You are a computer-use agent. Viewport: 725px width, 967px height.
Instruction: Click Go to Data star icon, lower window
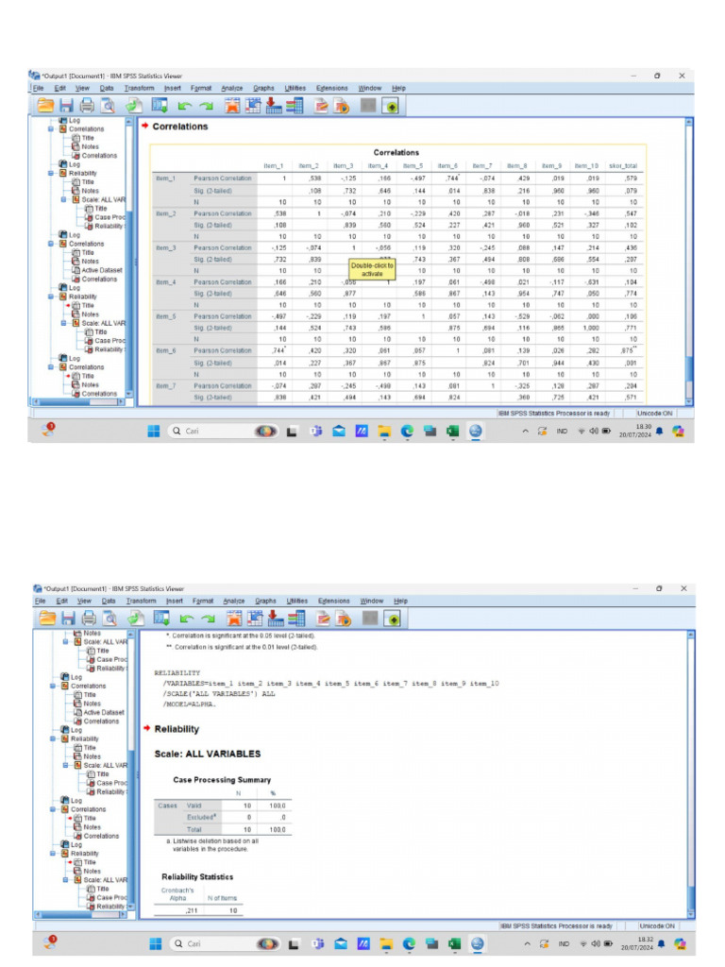230,617
